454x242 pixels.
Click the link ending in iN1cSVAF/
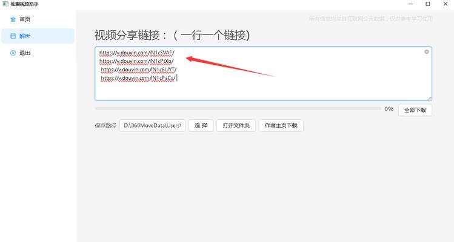(x=136, y=53)
